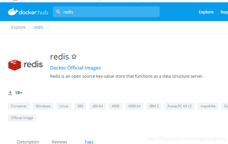The height and width of the screenshot is (144, 228).
Task: Click the redis logo image
Action: coord(25,65)
